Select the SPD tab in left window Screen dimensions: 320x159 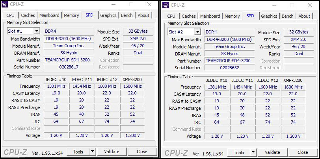pyautogui.click(x=89, y=15)
